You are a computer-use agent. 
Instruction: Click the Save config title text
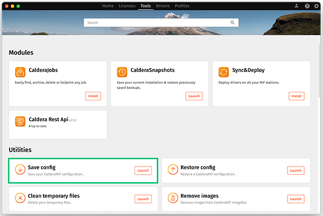tap(41, 168)
